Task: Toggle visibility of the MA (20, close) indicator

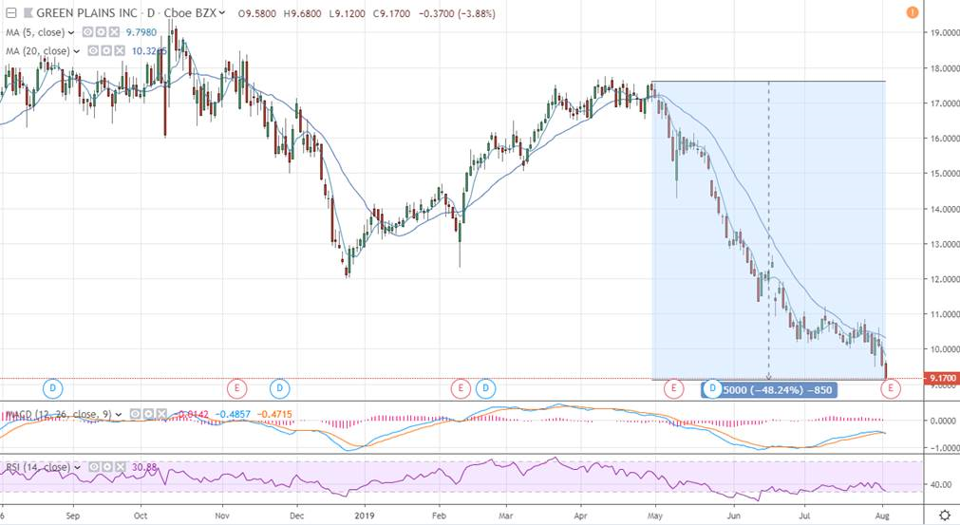Action: pos(93,50)
